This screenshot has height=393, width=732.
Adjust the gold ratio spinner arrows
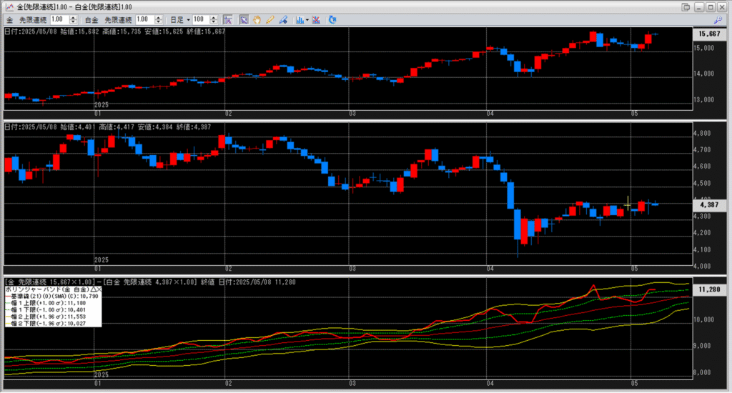73,19
